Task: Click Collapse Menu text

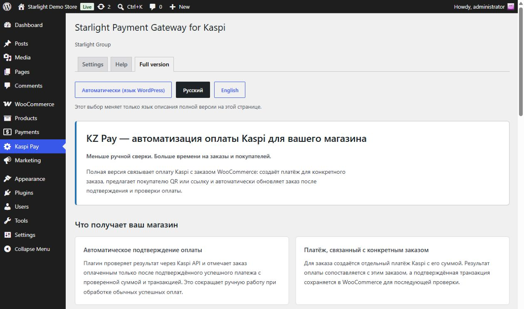Action: [32, 249]
